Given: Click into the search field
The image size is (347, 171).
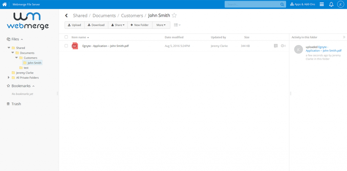Looking at the screenshot, I should [x=252, y=4].
